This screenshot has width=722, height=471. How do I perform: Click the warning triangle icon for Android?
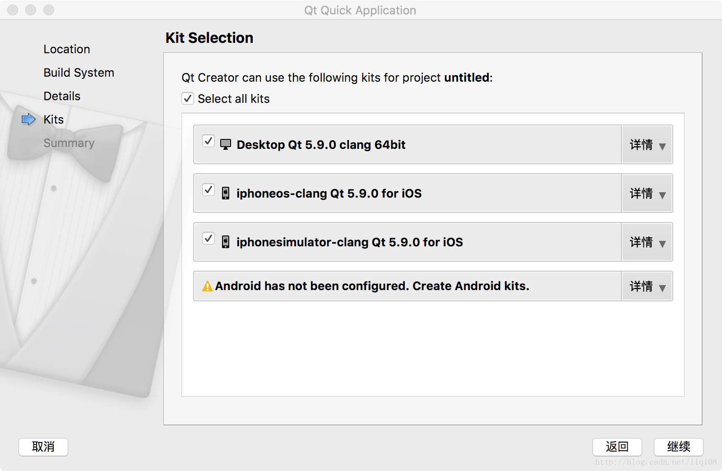(x=208, y=286)
